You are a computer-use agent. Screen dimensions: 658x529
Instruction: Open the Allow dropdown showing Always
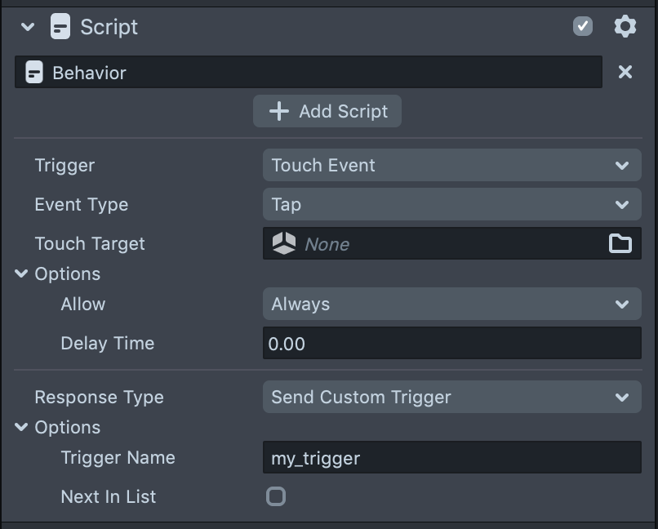451,304
